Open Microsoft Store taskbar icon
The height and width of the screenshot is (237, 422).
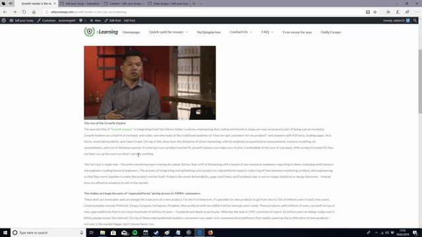[x=113, y=232]
